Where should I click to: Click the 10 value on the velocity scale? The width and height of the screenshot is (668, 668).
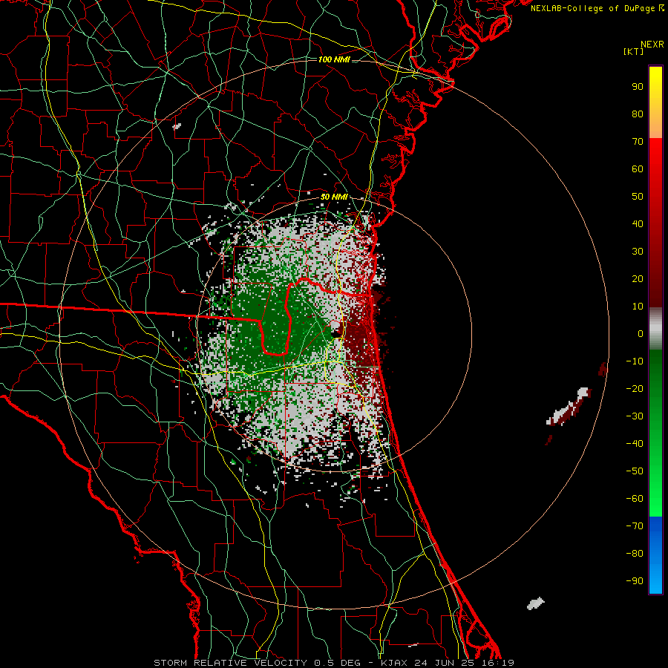(638, 307)
